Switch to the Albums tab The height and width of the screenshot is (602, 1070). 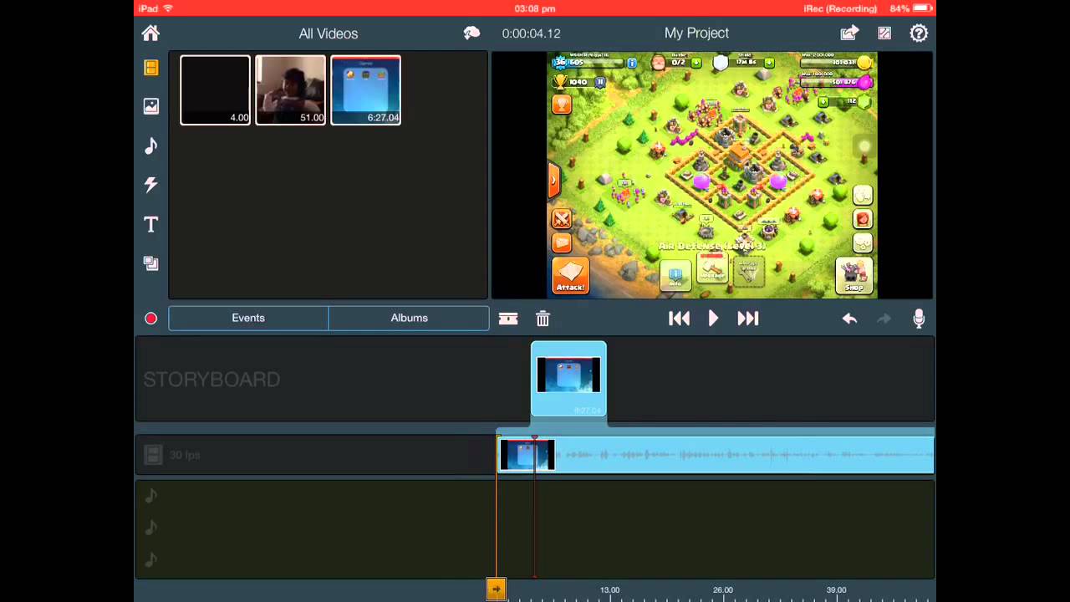coord(409,318)
